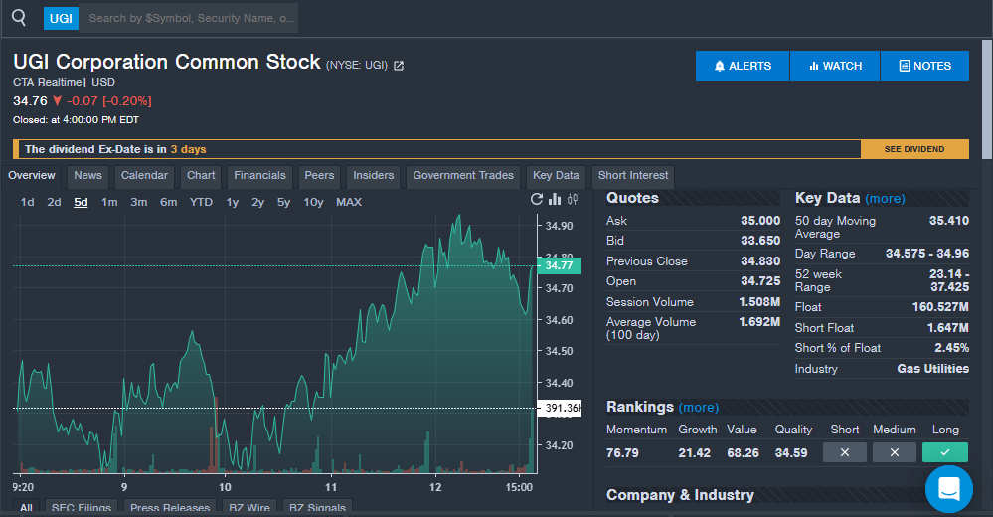Click the page vertical scrollbar

987,99
